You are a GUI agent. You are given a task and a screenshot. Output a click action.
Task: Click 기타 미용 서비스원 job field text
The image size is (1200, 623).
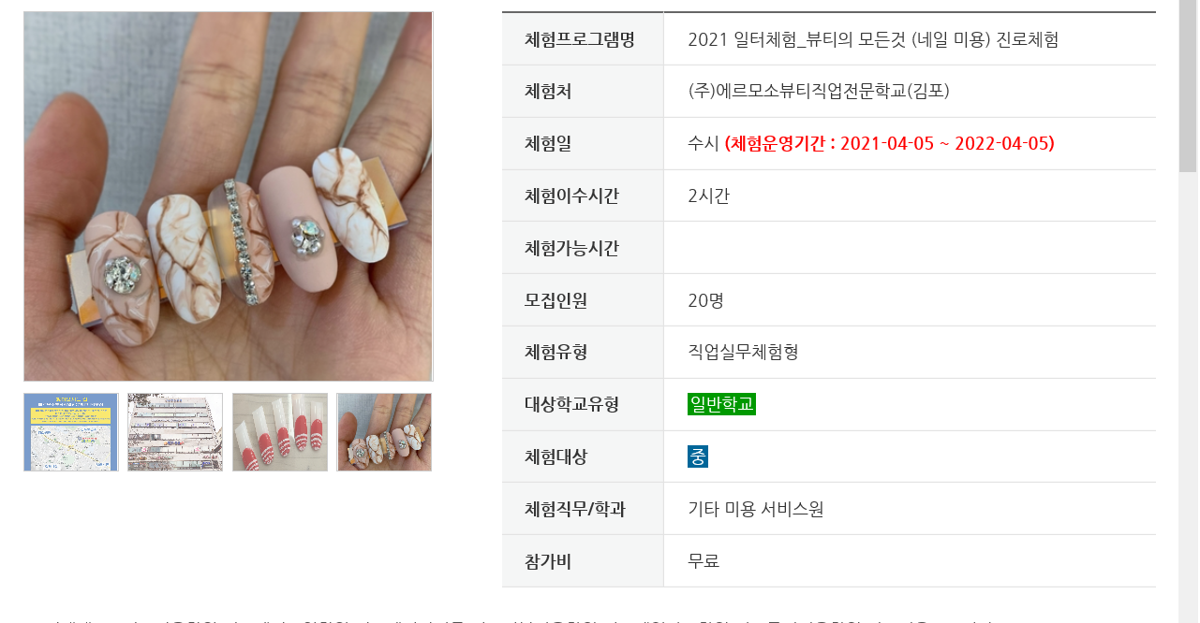(756, 509)
